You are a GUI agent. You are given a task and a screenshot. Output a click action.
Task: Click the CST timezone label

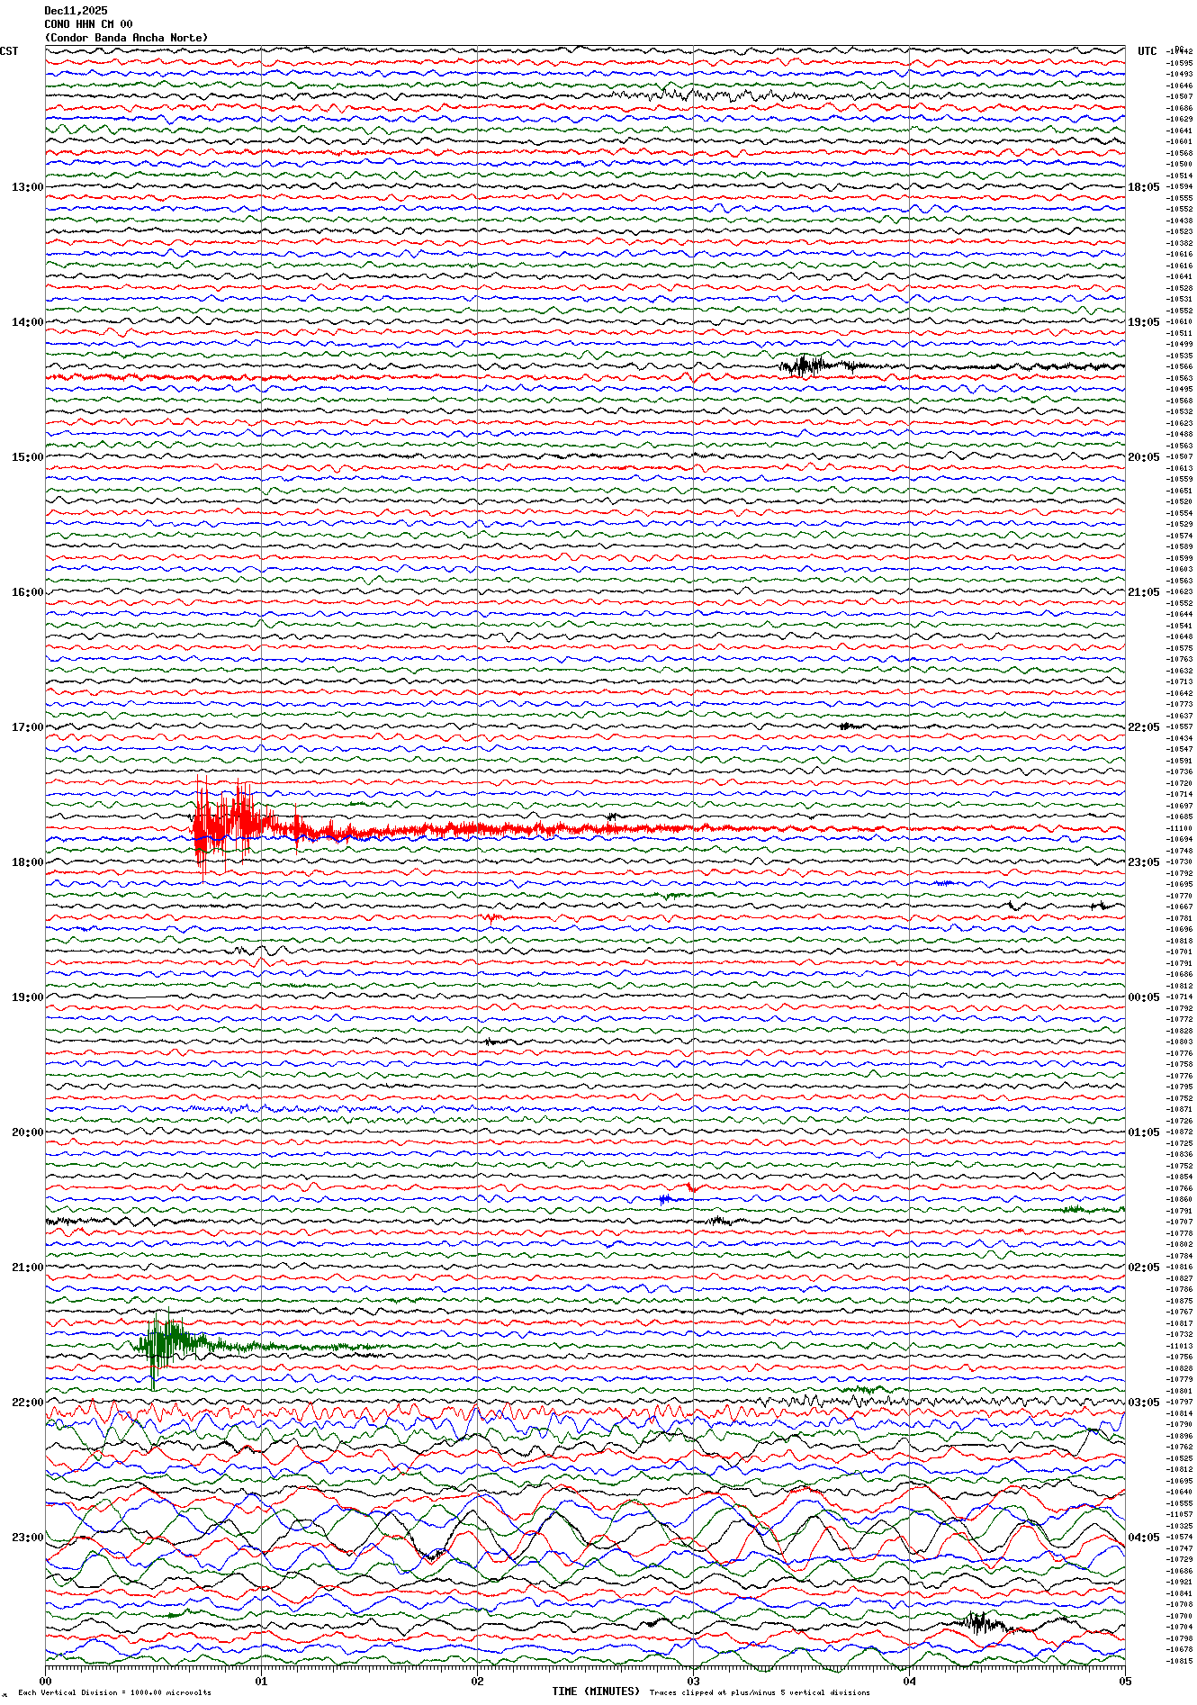(x=9, y=51)
